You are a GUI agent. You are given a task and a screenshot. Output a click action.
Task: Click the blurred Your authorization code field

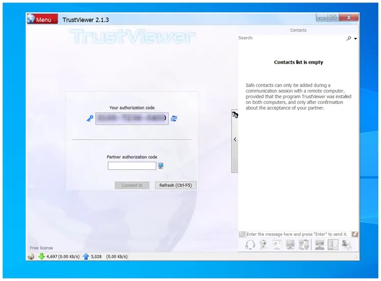click(x=132, y=119)
